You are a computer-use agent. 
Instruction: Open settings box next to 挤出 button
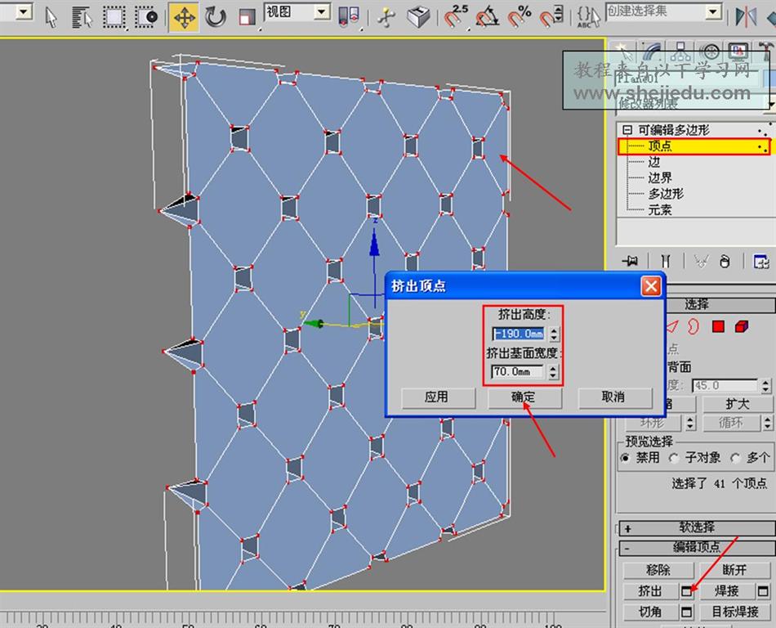click(686, 590)
